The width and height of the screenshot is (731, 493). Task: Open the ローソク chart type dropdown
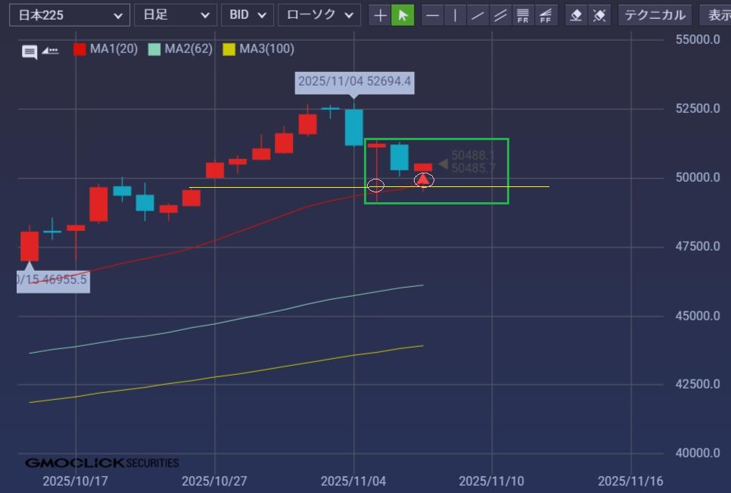(x=319, y=15)
